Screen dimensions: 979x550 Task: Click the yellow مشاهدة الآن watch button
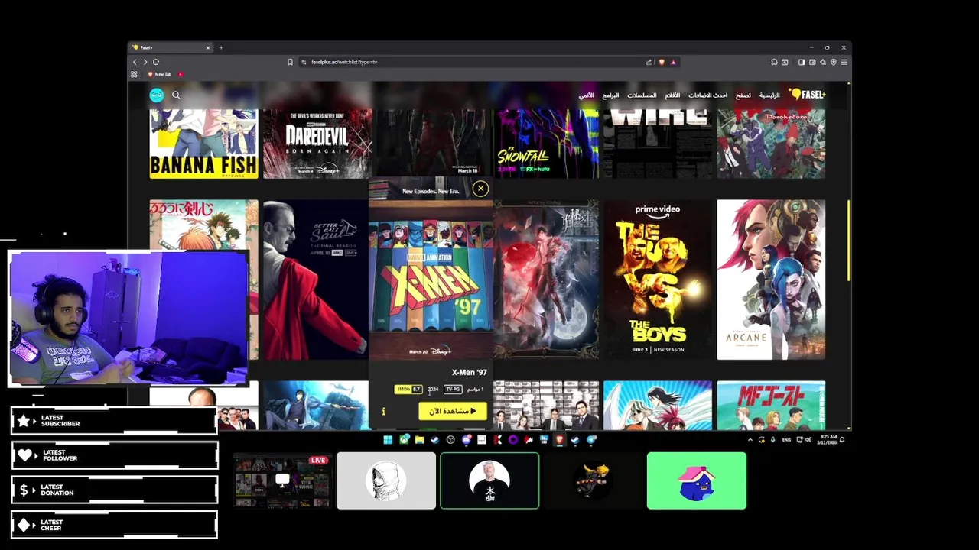[x=453, y=411]
